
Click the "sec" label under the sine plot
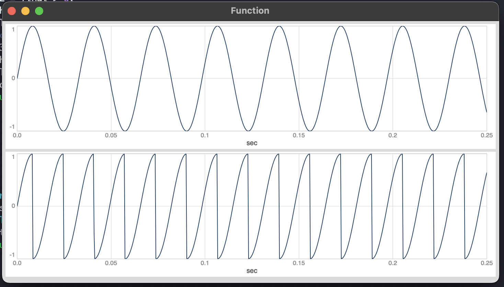click(x=252, y=143)
